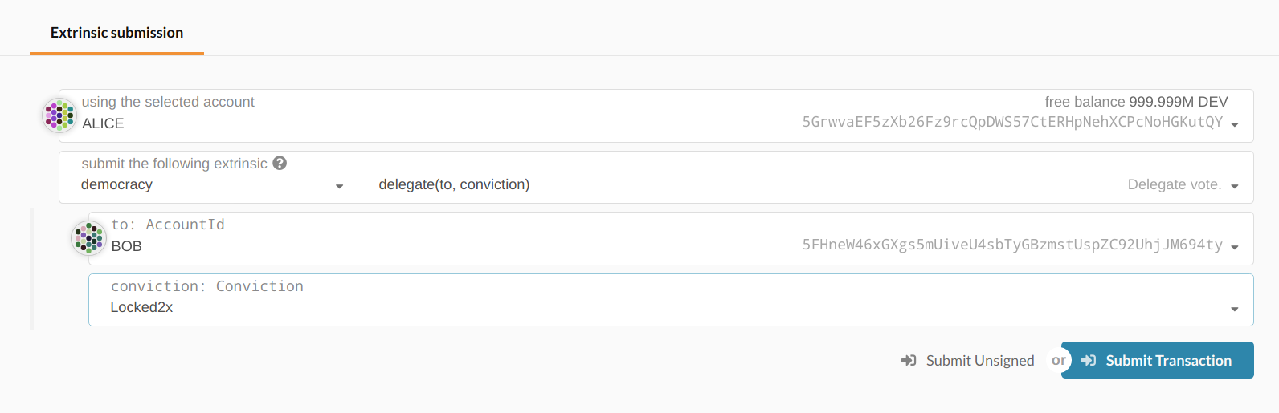Click the arrow icon inside Submit Transaction
The height and width of the screenshot is (413, 1279).
click(x=1089, y=361)
